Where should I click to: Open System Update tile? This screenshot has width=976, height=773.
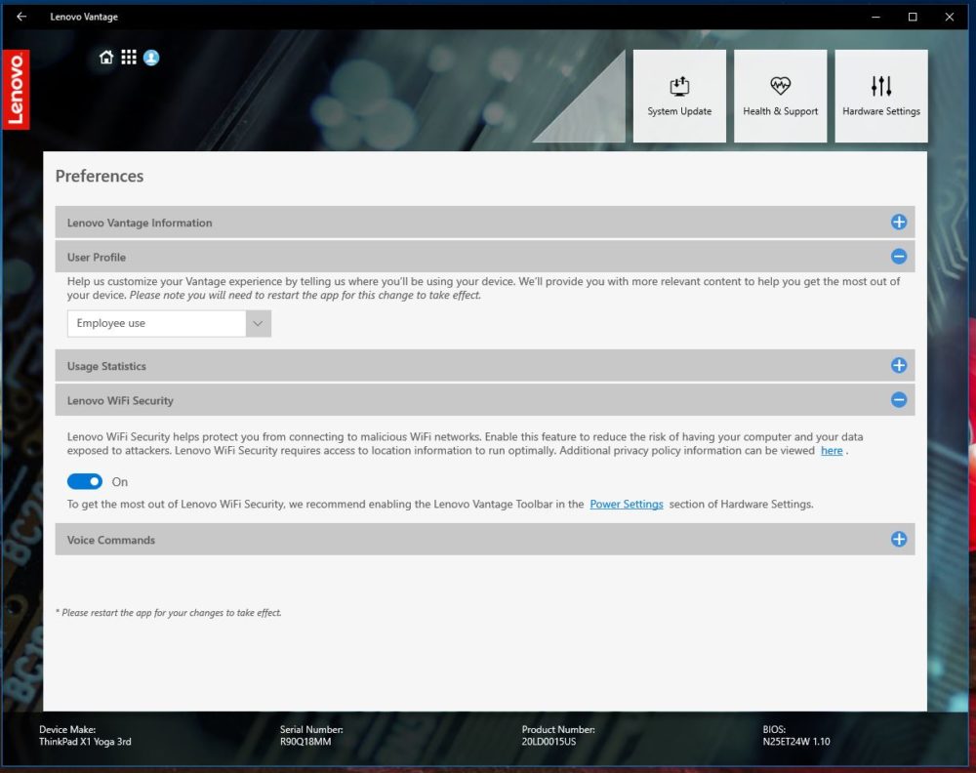[x=679, y=96]
